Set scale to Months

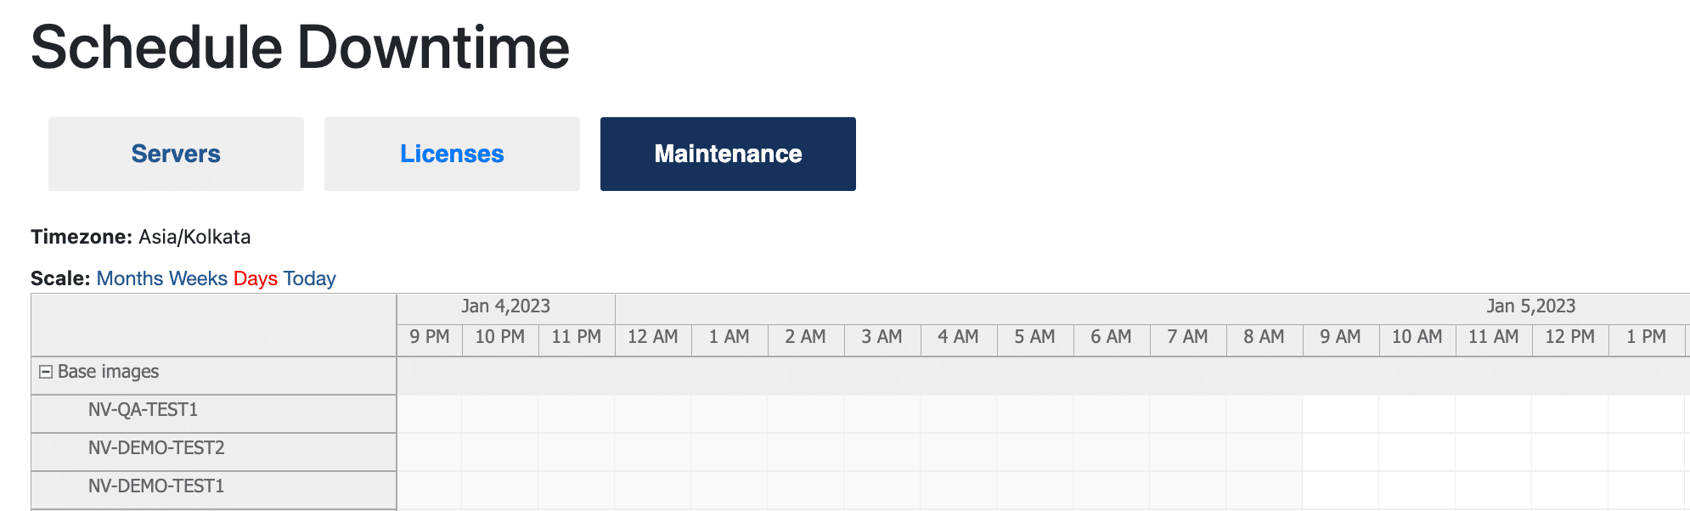click(130, 278)
